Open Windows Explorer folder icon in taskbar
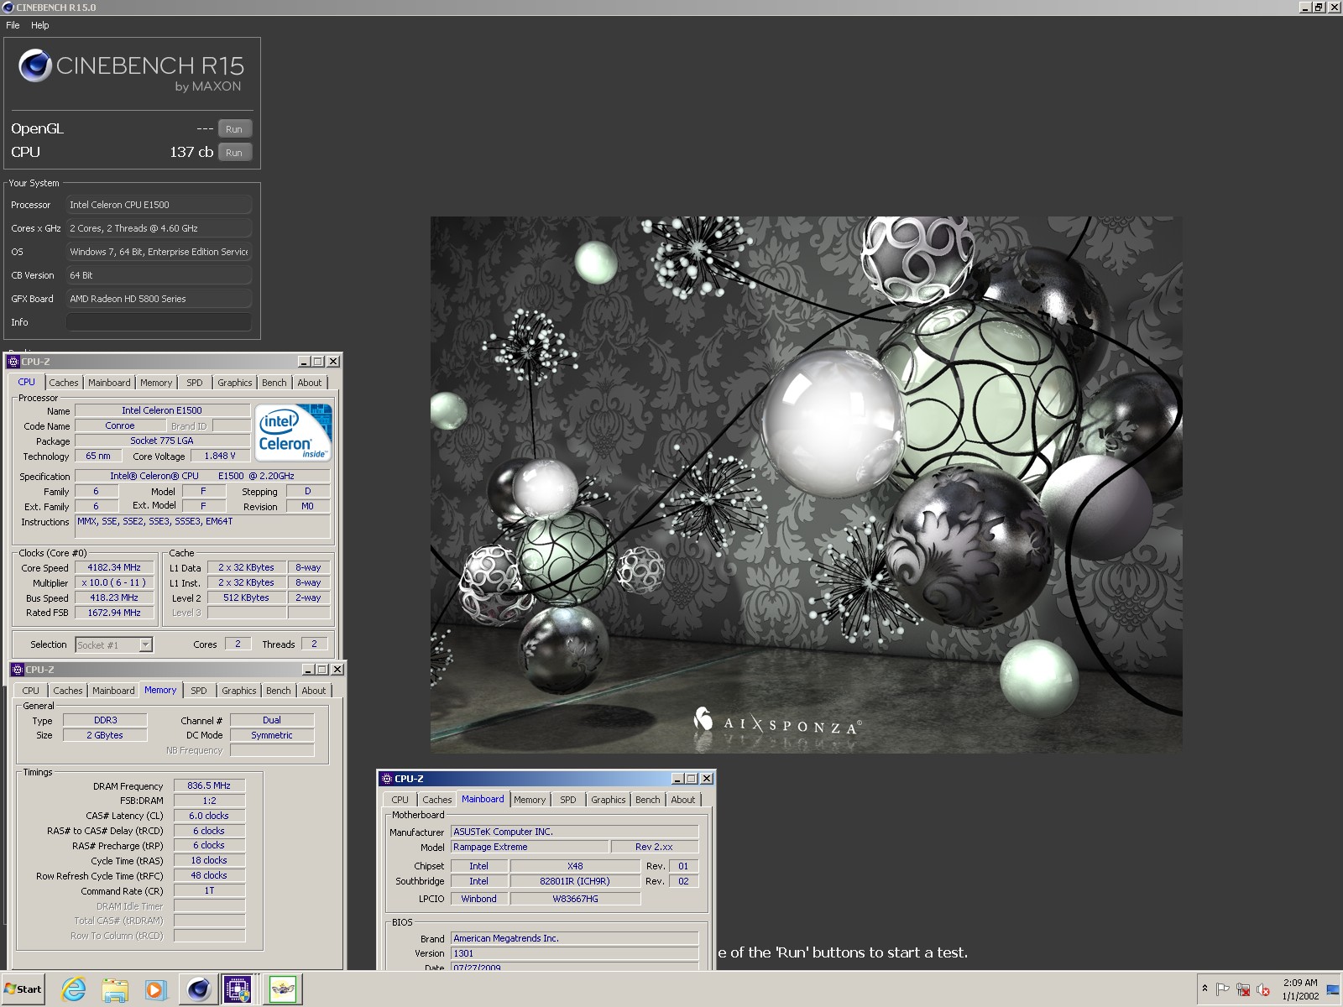This screenshot has height=1007, width=1343. click(115, 989)
